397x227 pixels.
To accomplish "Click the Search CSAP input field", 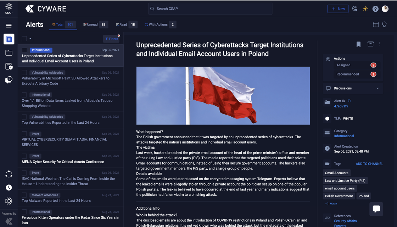I will point(210,9).
